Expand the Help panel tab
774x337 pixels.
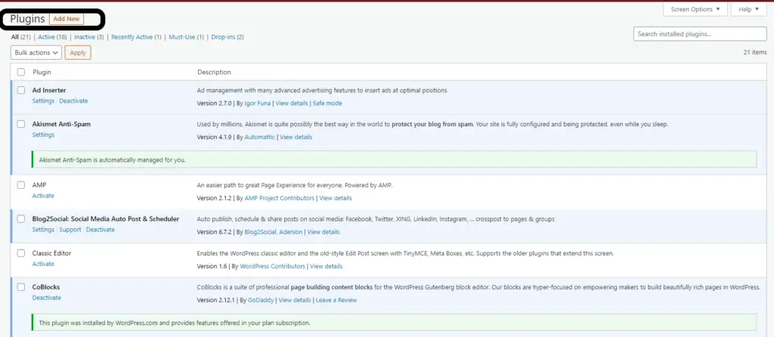click(x=749, y=9)
